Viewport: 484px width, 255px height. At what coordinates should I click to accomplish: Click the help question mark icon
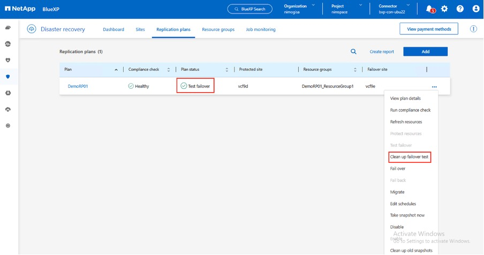tap(460, 9)
